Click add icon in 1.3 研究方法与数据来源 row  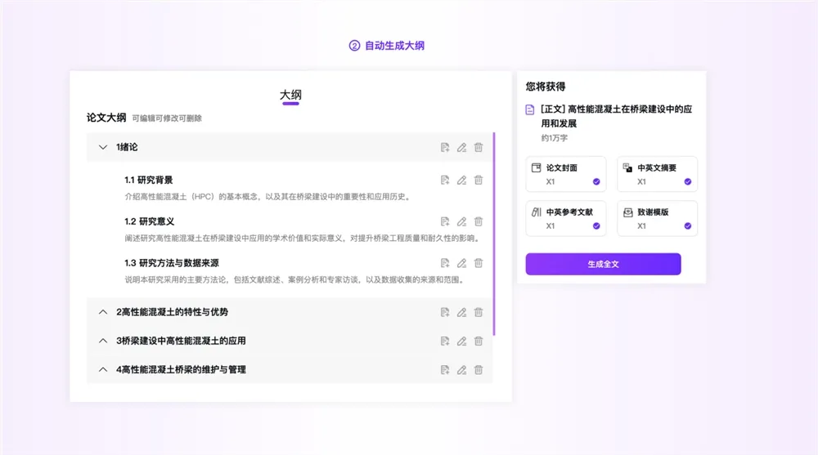tap(445, 263)
